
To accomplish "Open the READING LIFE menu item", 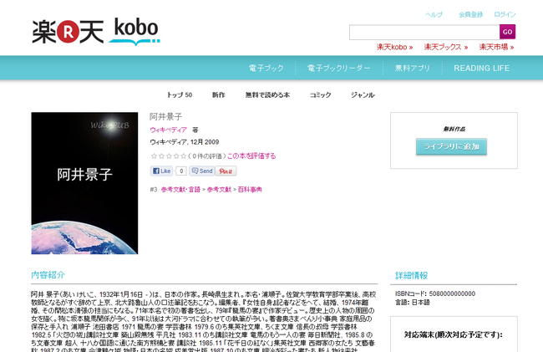I will click(x=482, y=69).
